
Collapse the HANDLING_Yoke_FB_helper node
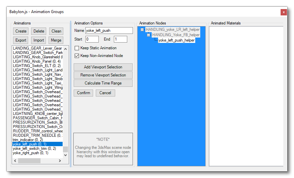click(x=149, y=35)
